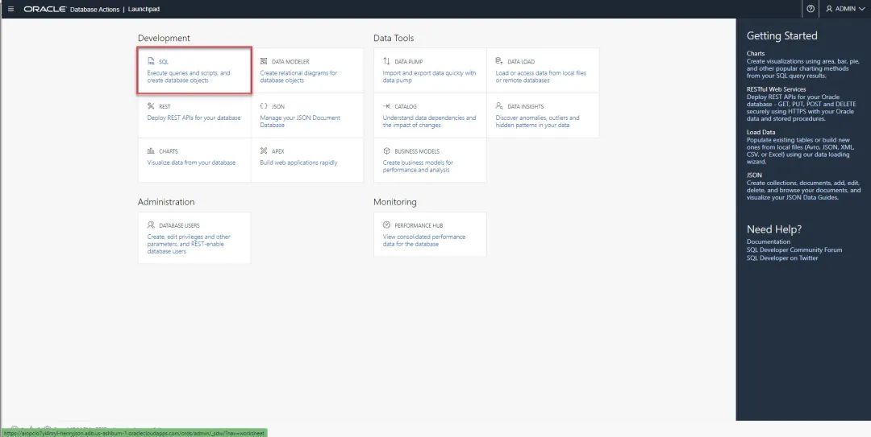Click the Documentation help link
The height and width of the screenshot is (437, 871).
(x=769, y=241)
